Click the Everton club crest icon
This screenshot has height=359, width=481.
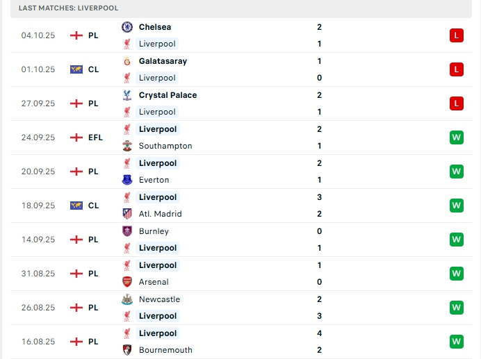(127, 180)
